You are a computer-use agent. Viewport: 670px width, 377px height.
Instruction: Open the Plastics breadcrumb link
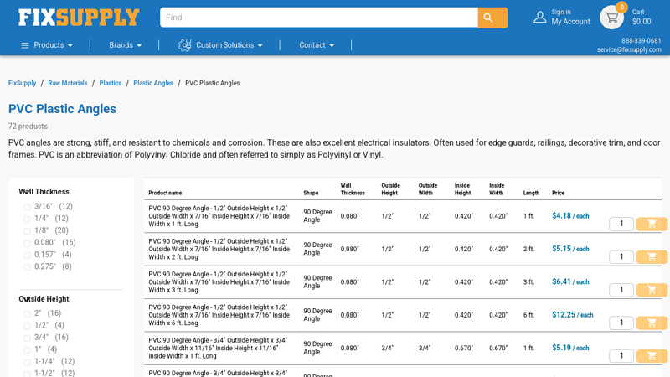click(x=111, y=83)
